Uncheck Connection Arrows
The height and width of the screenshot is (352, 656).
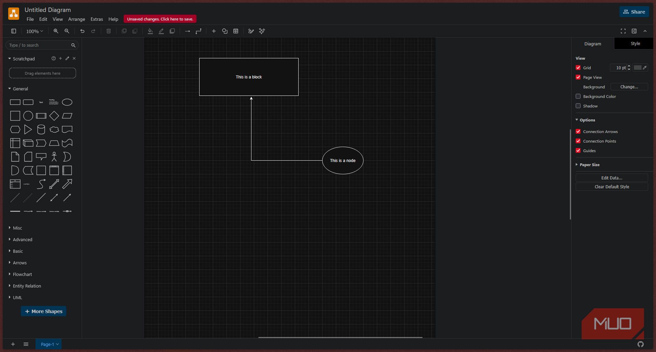578,131
